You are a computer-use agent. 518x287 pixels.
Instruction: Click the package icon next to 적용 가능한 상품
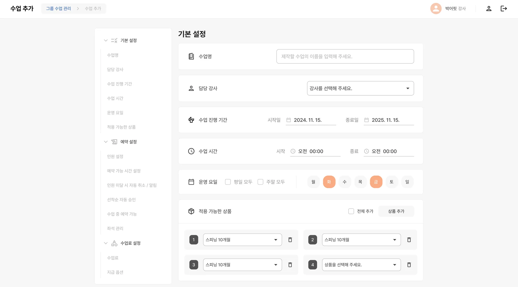pyautogui.click(x=191, y=211)
